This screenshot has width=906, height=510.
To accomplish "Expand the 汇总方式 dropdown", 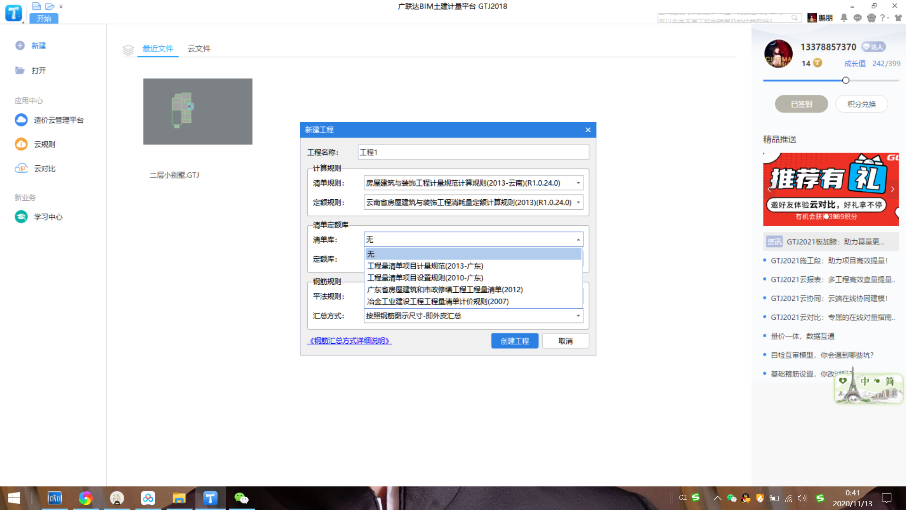I will coord(578,316).
